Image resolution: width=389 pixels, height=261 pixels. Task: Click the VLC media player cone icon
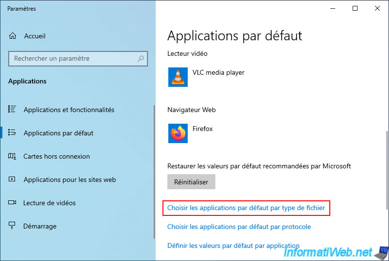[178, 77]
